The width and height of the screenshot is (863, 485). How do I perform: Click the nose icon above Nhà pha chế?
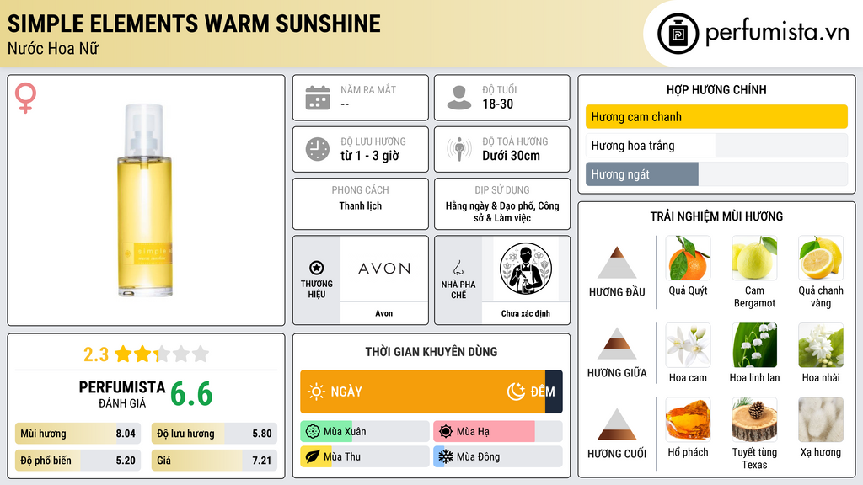coord(458,268)
